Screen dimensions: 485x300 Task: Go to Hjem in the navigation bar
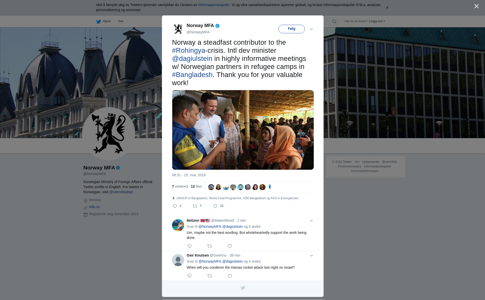107,21
